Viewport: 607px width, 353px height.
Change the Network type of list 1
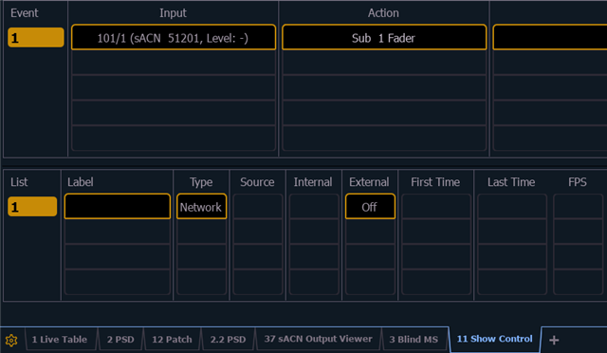coord(201,207)
